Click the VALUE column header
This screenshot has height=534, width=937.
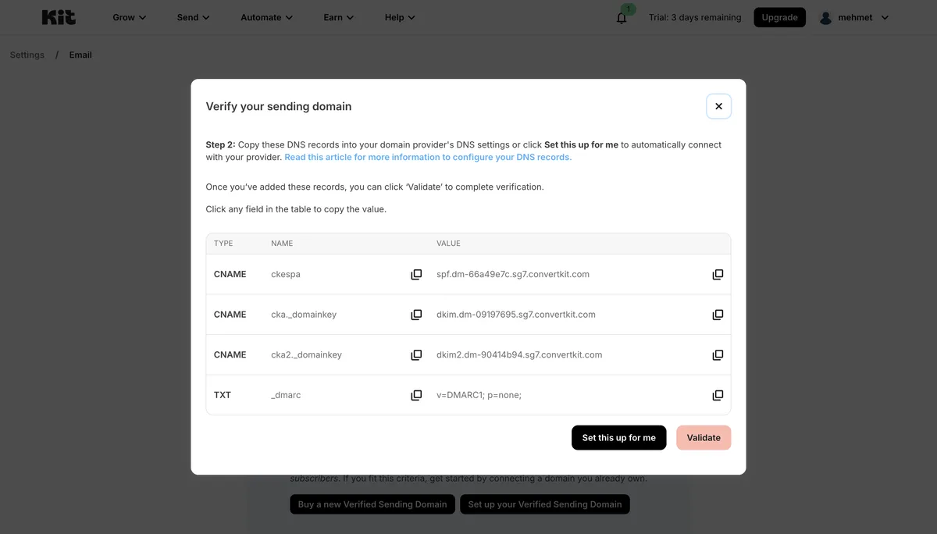tap(448, 244)
